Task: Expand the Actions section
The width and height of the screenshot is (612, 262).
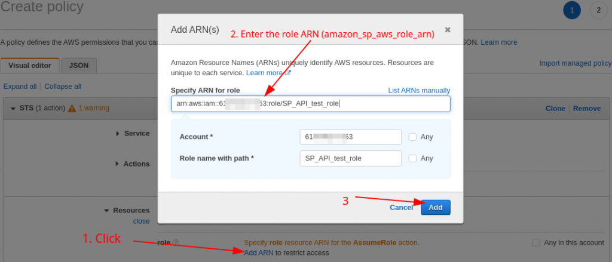Action: pyautogui.click(x=117, y=164)
